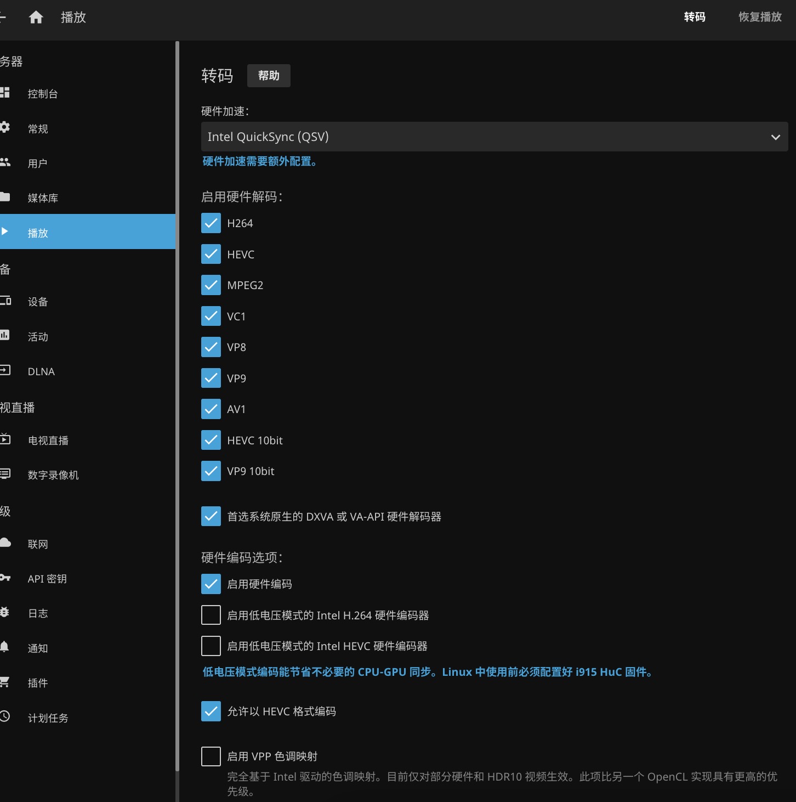
Task: Open 控制台 in the sidebar
Action: pos(88,94)
